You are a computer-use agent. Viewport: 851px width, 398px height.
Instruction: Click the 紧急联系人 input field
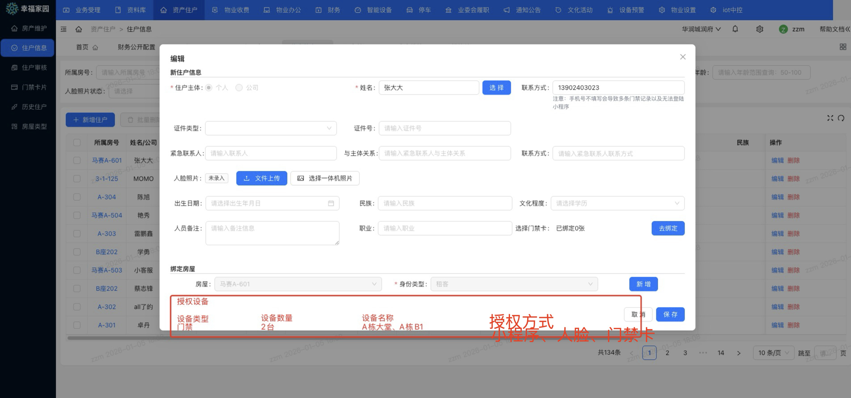point(271,153)
